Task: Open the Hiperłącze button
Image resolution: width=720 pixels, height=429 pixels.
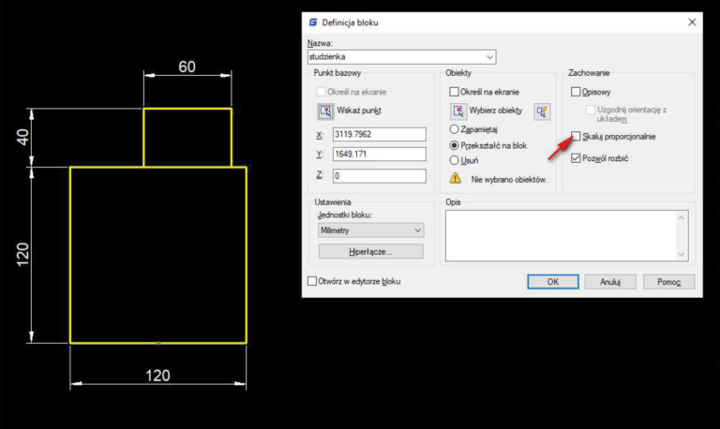Action: (x=370, y=251)
